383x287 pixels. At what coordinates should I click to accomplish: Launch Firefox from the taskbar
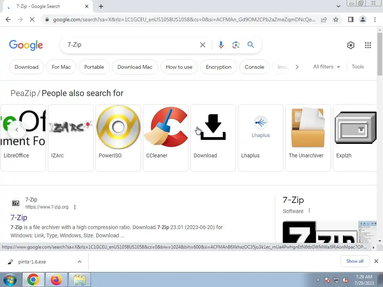coord(56,280)
